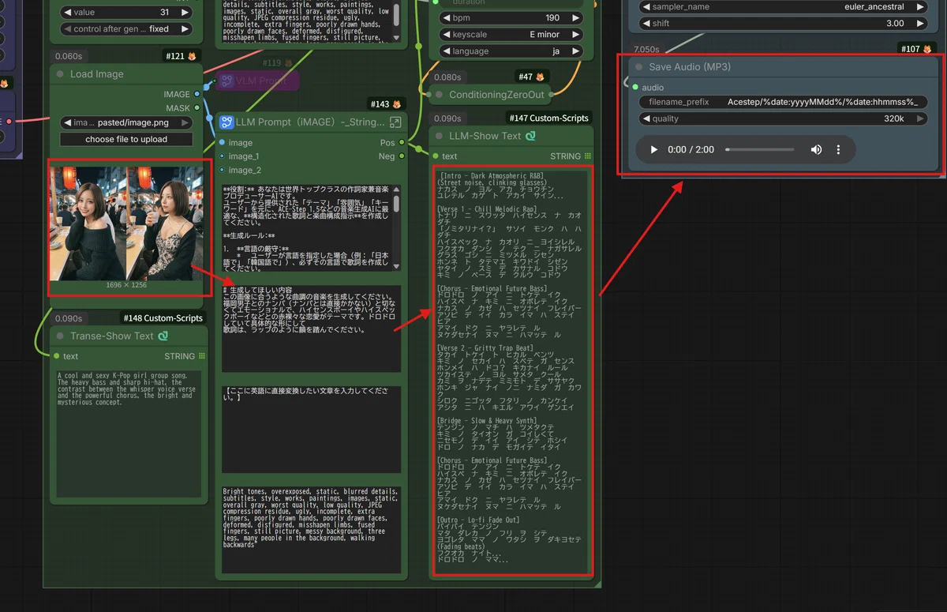Click the fox badge on node #121
947x612 pixels.
click(192, 56)
